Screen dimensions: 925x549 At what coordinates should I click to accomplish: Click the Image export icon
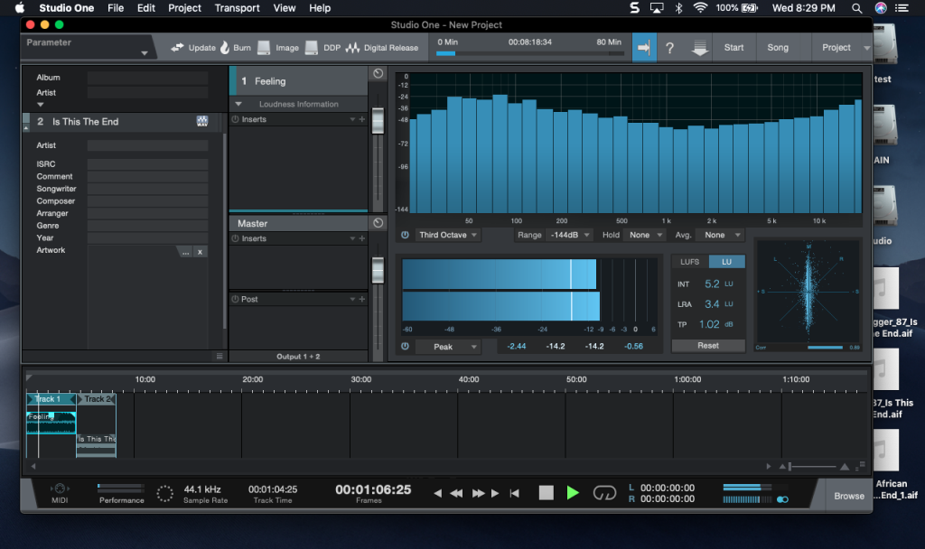tap(264, 48)
